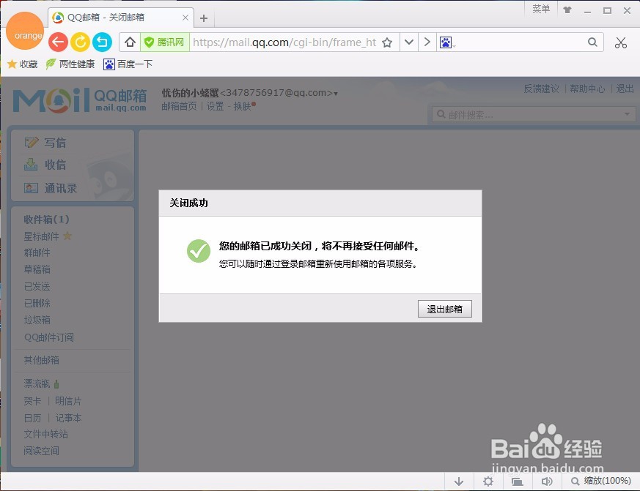Screen dimensions: 640x491
Task: Click the 退出邮箱 exit button
Action: (444, 308)
